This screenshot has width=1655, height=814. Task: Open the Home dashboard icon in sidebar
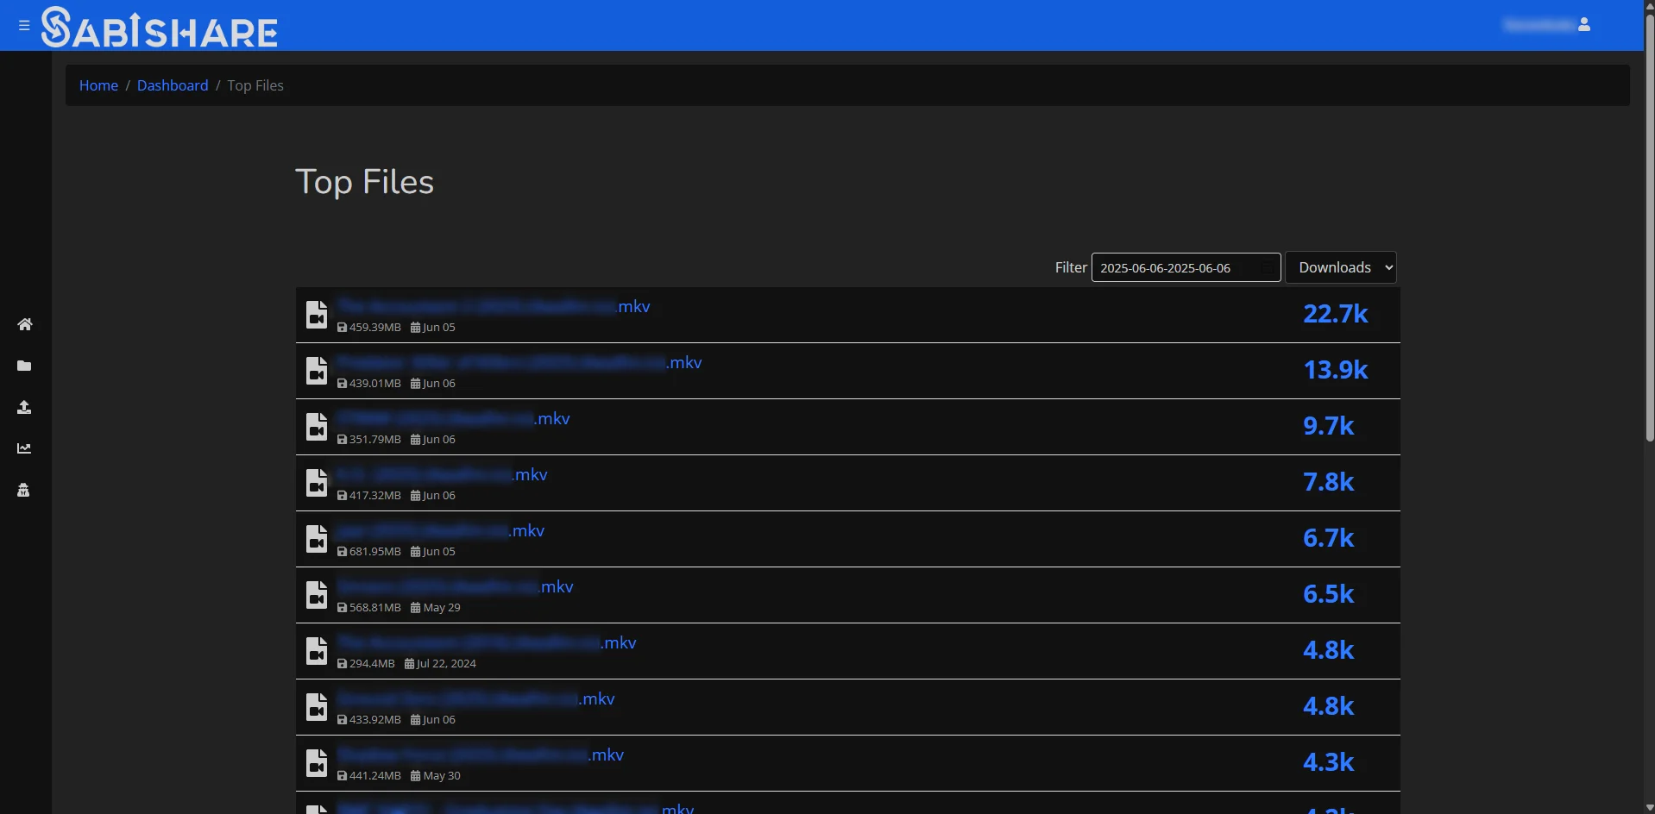point(24,324)
